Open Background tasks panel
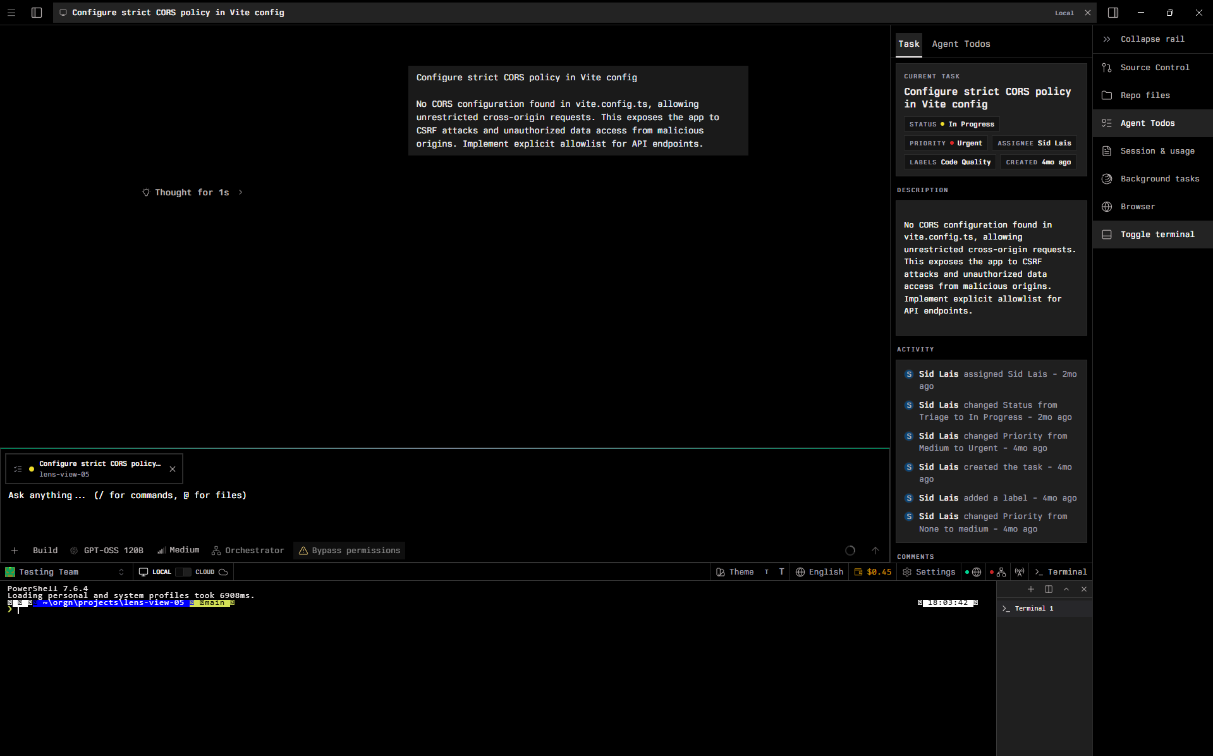The width and height of the screenshot is (1213, 756). point(1152,179)
